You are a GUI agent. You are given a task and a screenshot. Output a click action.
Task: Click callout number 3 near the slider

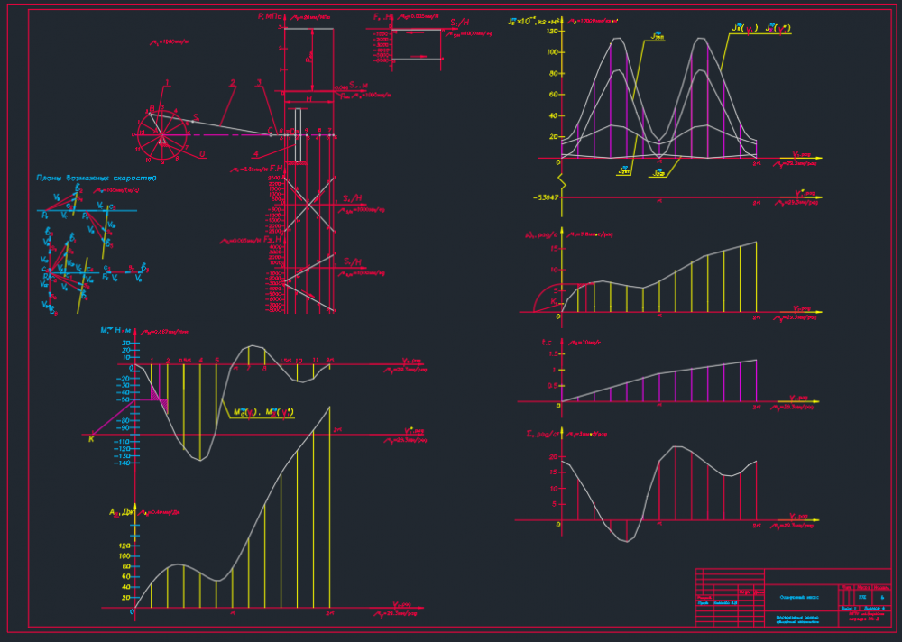[x=259, y=83]
